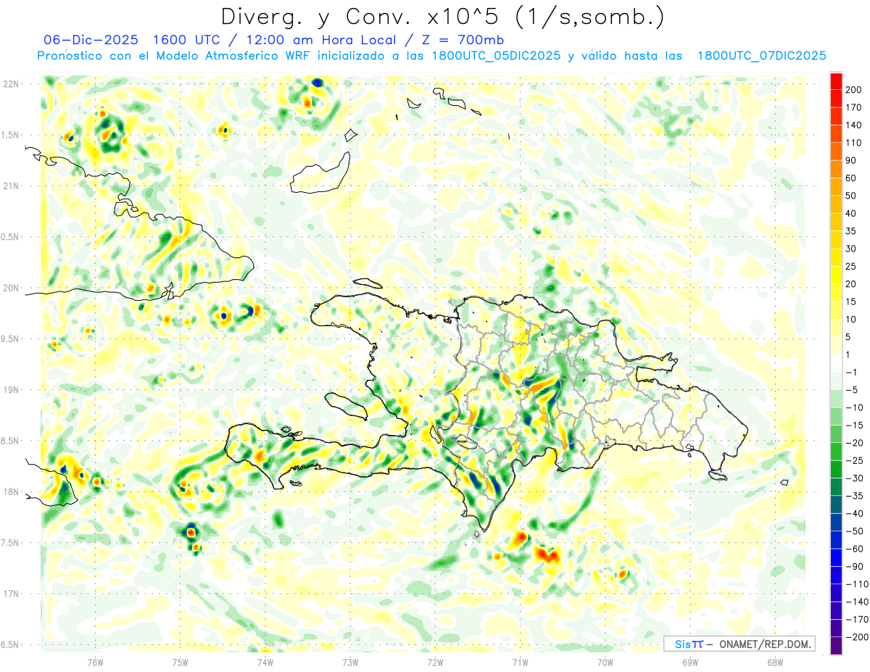Click the "8.5N" latitude label
Image resolution: width=870 pixels, height=672 pixels.
(x=10, y=441)
